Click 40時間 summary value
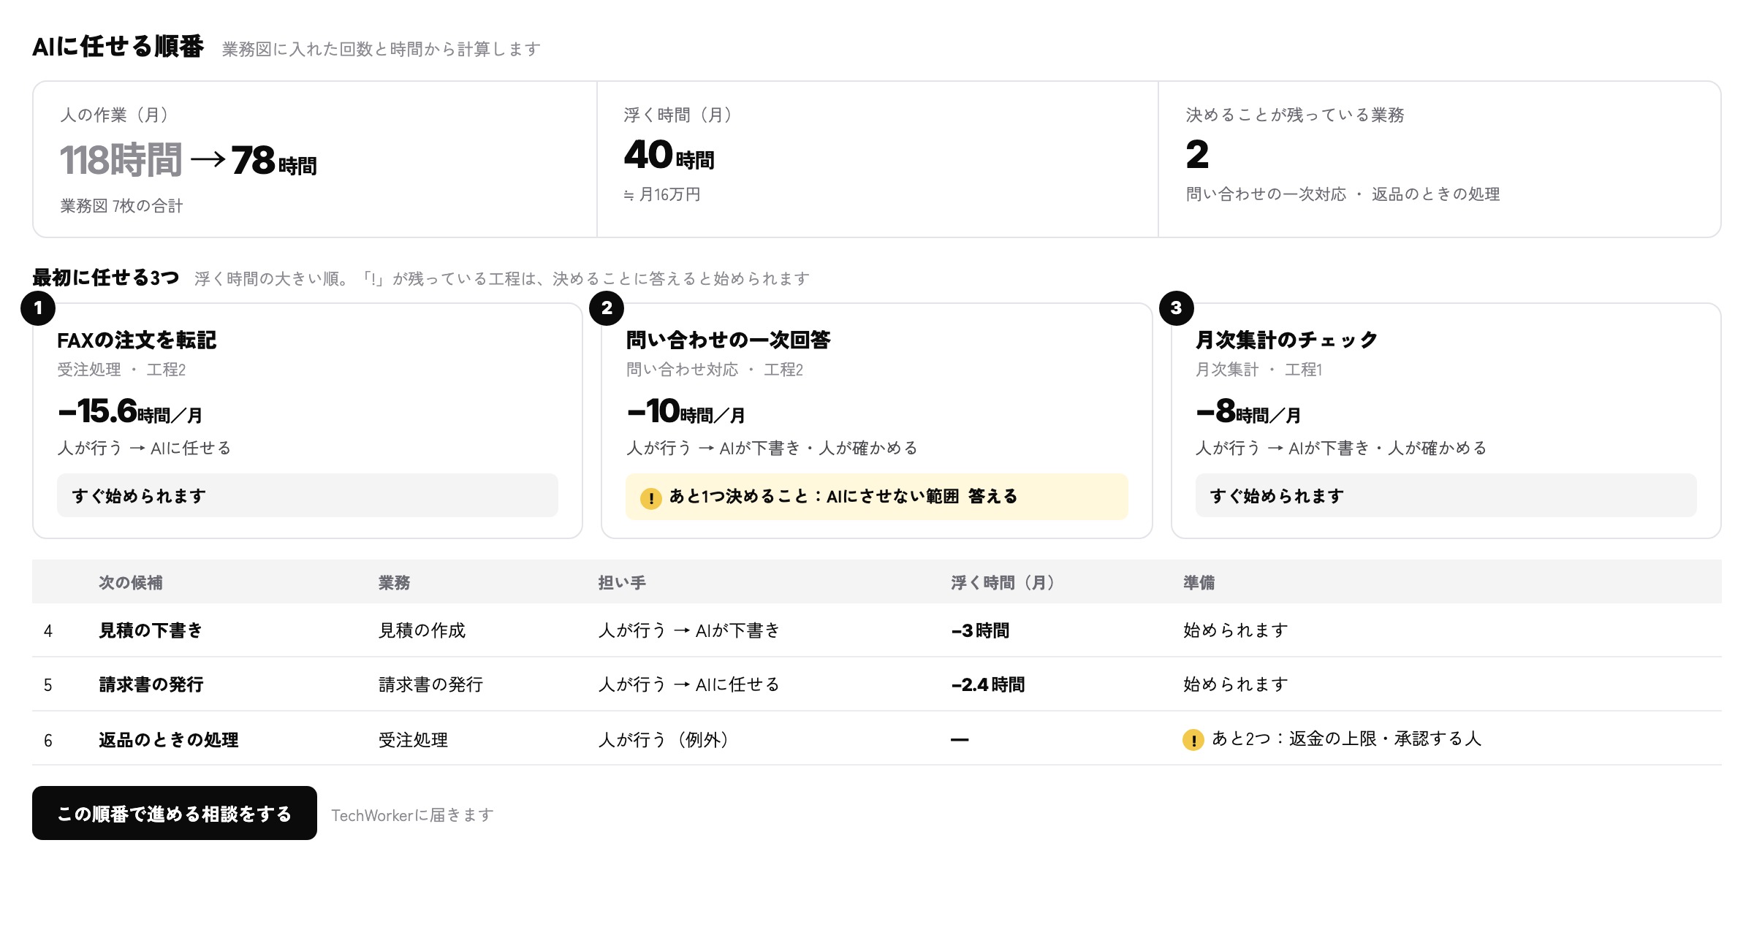 pyautogui.click(x=669, y=155)
